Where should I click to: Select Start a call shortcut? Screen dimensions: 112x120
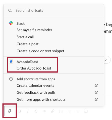pyautogui.click(x=25, y=37)
